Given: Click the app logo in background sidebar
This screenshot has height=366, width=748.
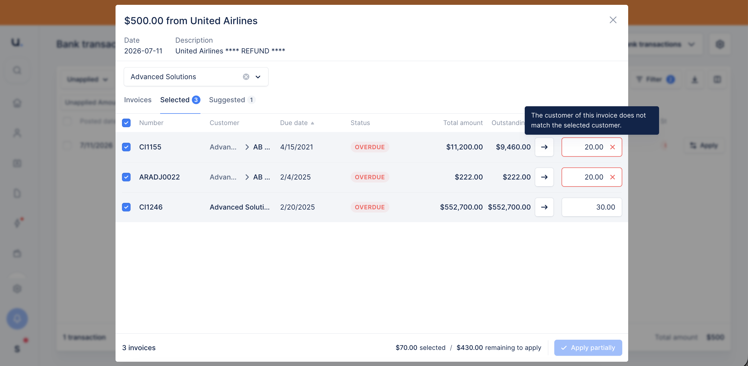Looking at the screenshot, I should pos(17,42).
